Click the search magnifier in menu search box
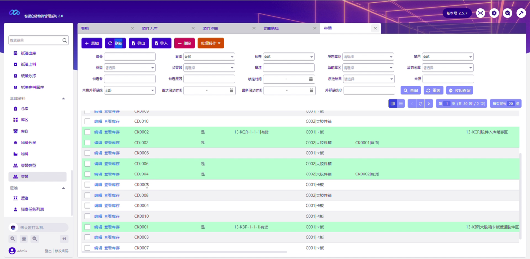The height and width of the screenshot is (259, 530). (x=65, y=40)
